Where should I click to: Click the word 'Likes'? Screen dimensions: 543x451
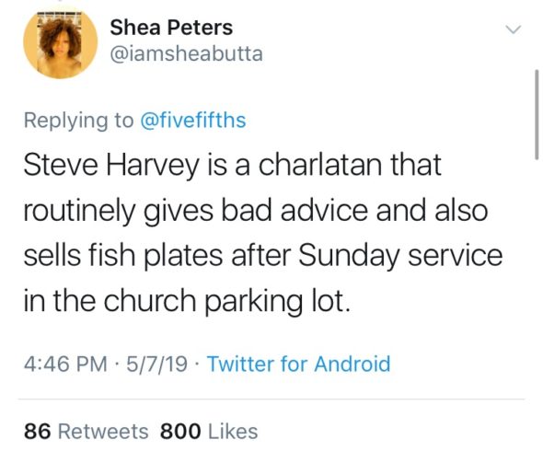233,432
